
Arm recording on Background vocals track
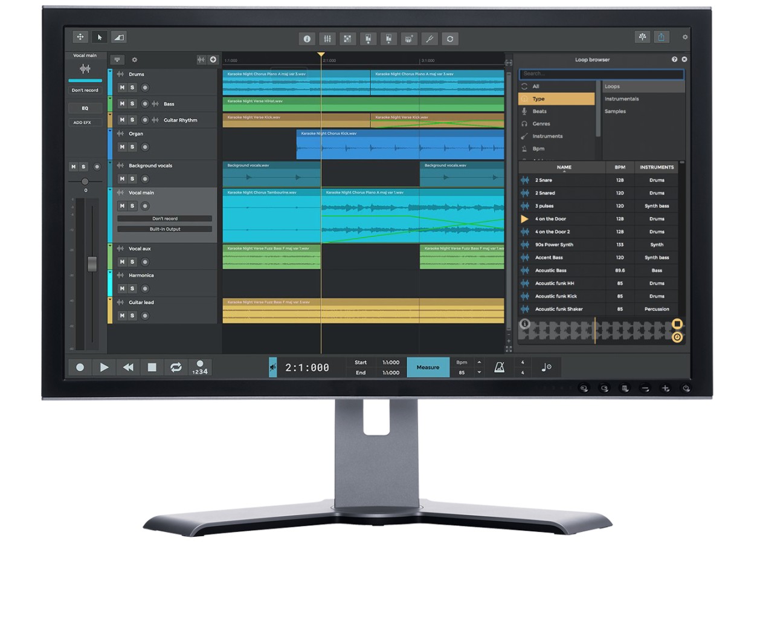click(145, 179)
